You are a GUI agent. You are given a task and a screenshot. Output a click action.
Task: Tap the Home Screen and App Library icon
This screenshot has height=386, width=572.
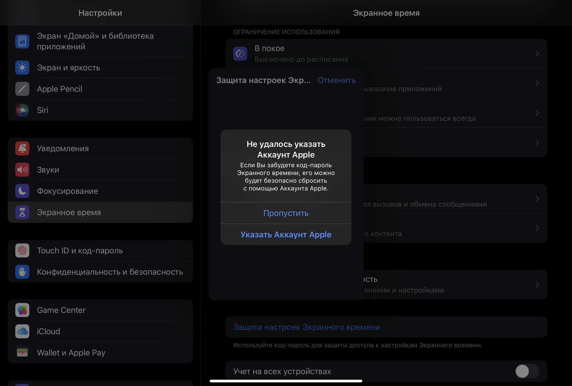[22, 41]
